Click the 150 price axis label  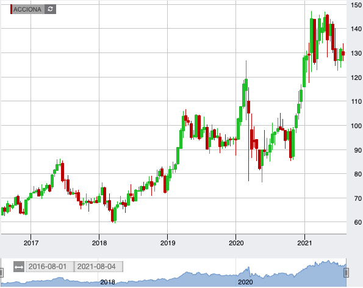pyautogui.click(x=356, y=5)
